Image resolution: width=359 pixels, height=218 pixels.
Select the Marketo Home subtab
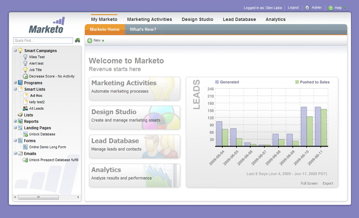coord(105,29)
